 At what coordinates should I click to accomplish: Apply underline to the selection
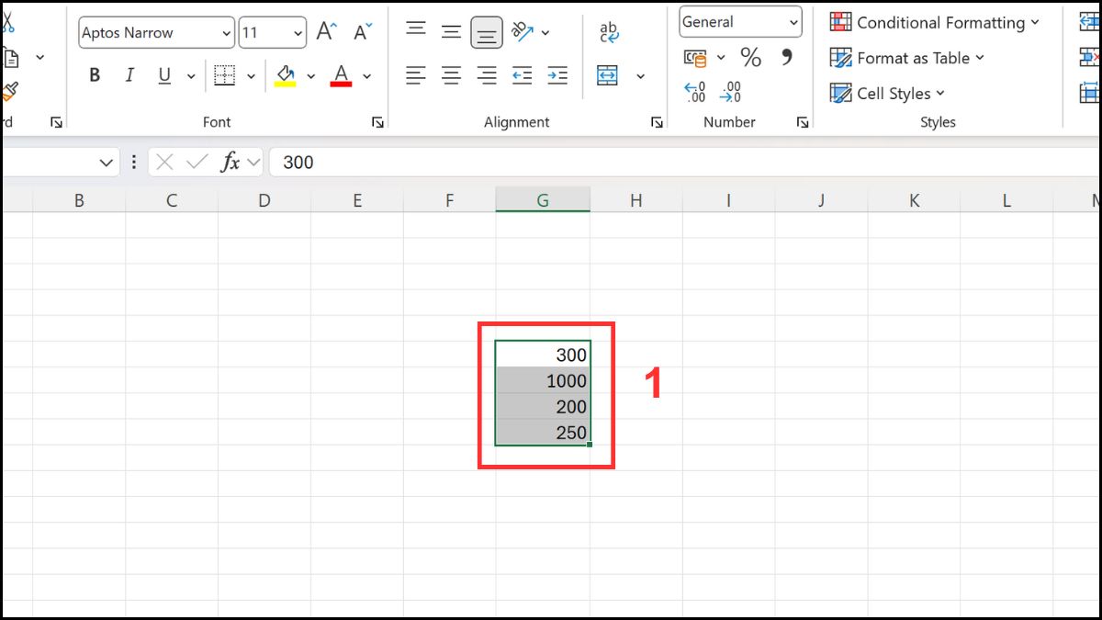163,75
